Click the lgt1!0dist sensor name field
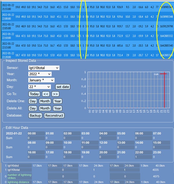The width and height of the screenshot is (174, 184). (x=20, y=166)
